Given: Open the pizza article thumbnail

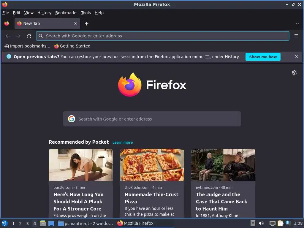Looking at the screenshot, I should (x=152, y=165).
